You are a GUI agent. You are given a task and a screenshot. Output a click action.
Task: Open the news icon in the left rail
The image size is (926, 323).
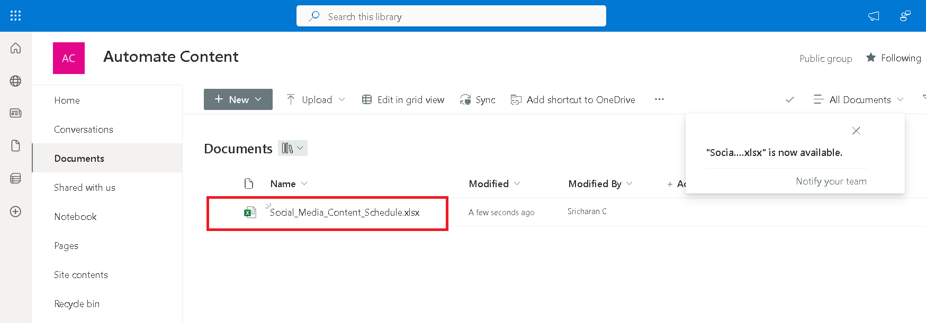point(16,113)
